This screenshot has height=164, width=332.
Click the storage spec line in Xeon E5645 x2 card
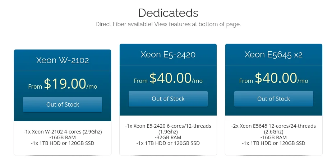[273, 143]
